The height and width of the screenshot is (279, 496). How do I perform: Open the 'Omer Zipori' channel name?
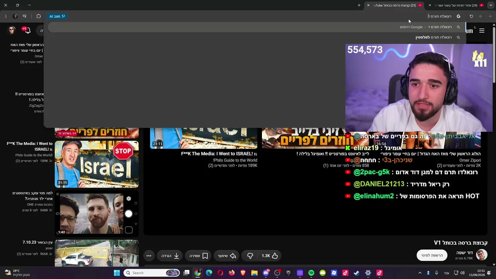(470, 160)
